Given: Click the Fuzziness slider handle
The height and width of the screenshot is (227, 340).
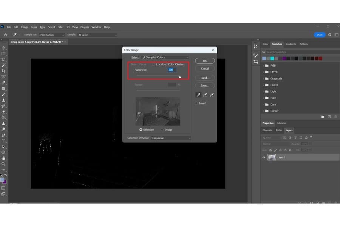Looking at the screenshot, I should pos(180,77).
